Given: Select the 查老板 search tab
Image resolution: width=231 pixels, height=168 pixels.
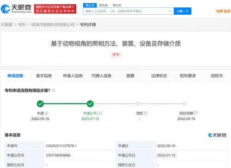Looking at the screenshot, I should tap(103, 6).
